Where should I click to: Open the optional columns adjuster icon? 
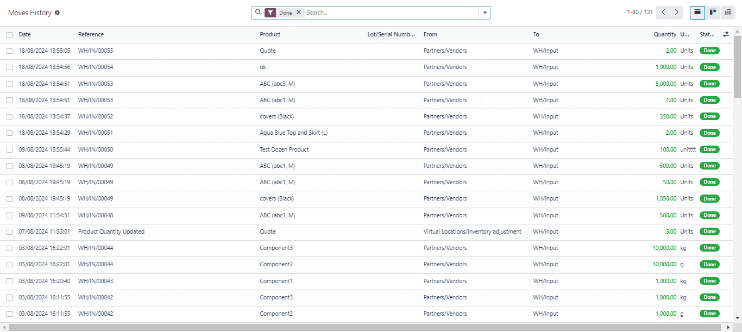(x=726, y=34)
